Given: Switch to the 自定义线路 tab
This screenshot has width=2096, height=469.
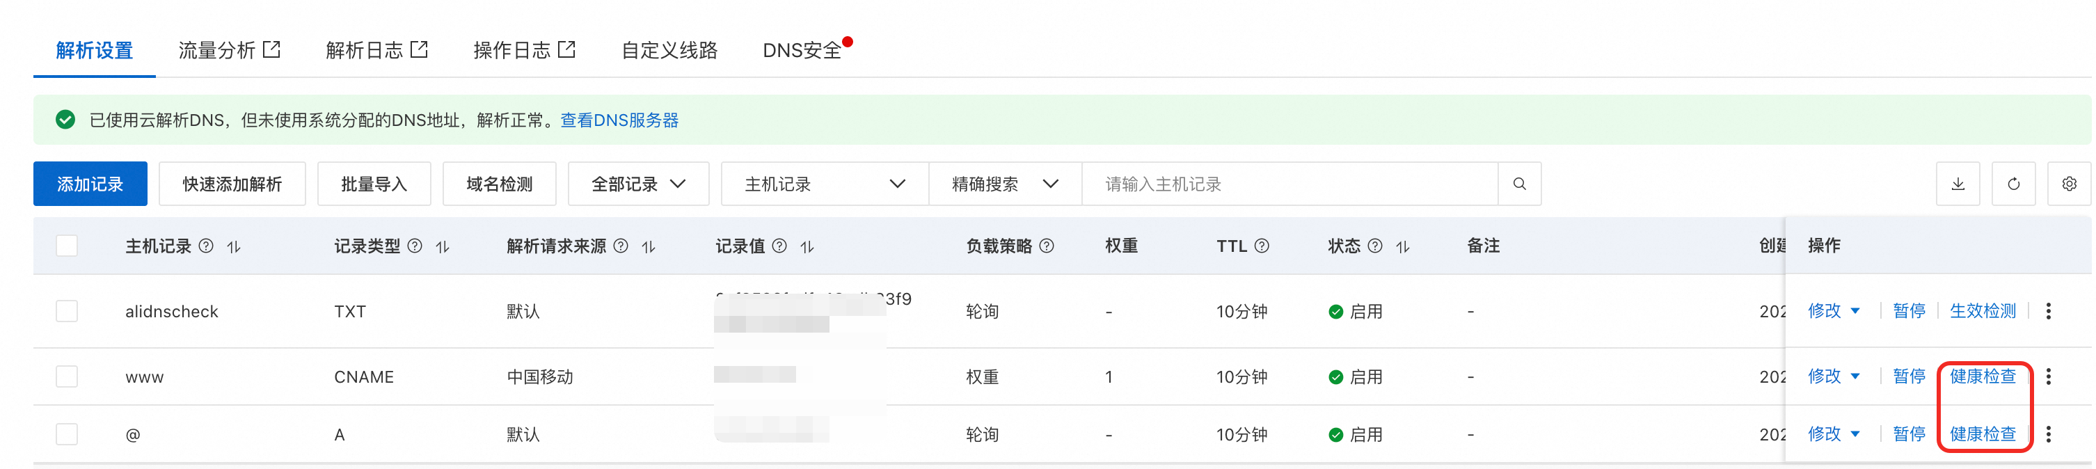Looking at the screenshot, I should [669, 51].
